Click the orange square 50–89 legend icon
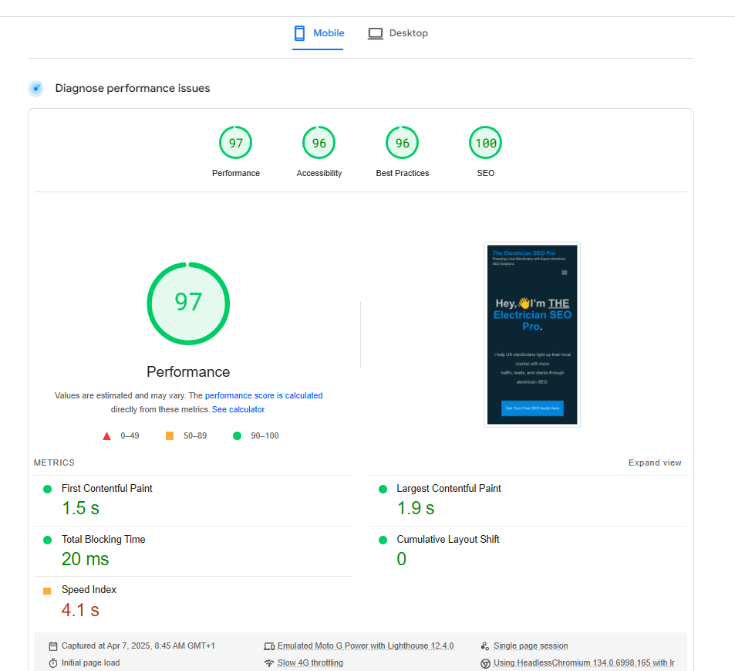The height and width of the screenshot is (671, 735). pos(170,436)
